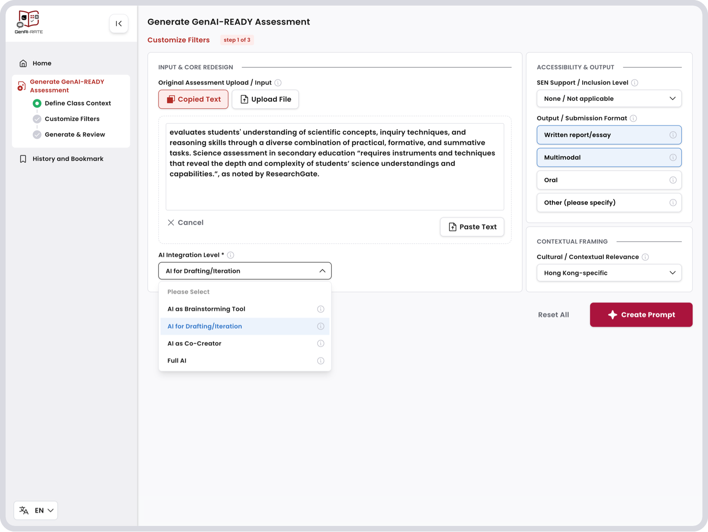Image resolution: width=708 pixels, height=532 pixels.
Task: Choose Full AI option
Action: (x=245, y=361)
